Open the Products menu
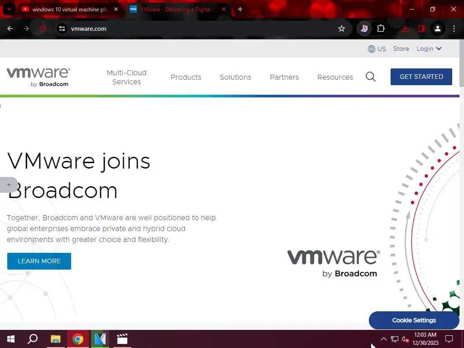This screenshot has height=348, width=464. pos(186,77)
